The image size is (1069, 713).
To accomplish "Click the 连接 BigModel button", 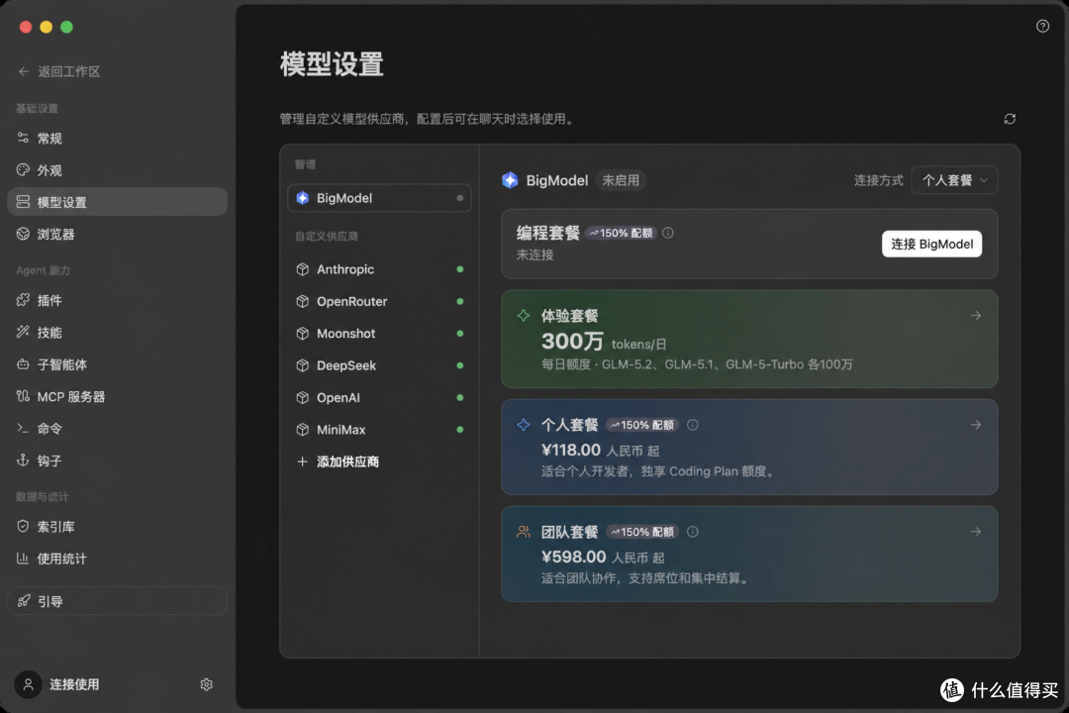I will tap(931, 245).
